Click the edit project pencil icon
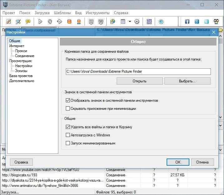 [x=8, y=22]
